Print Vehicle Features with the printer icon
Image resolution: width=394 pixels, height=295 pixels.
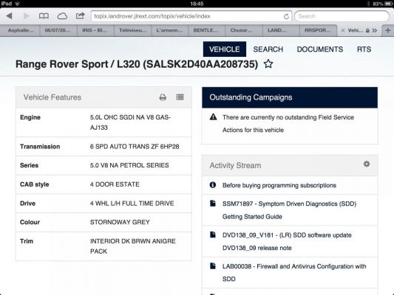pyautogui.click(x=163, y=97)
